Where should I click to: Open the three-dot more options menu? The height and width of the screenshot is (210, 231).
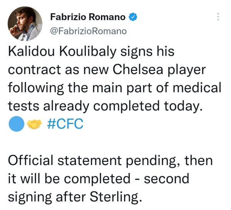pyautogui.click(x=218, y=17)
